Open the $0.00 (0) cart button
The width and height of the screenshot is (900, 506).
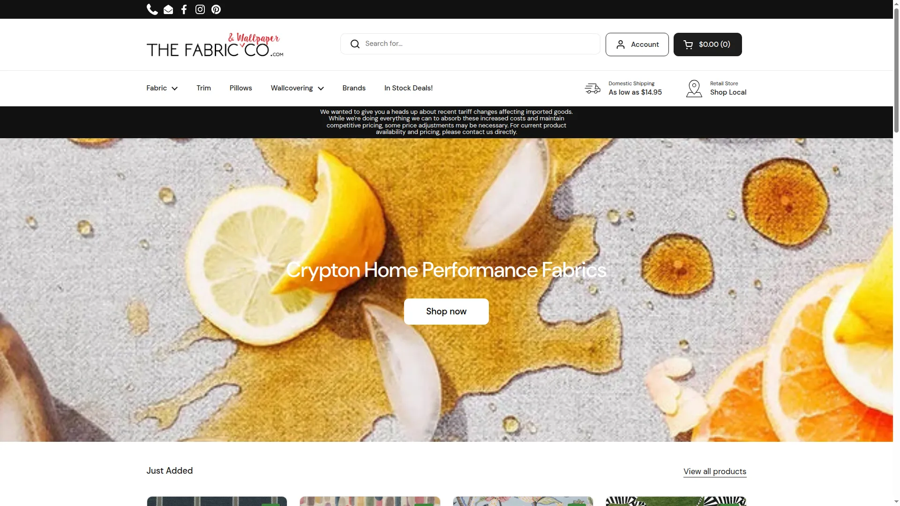coord(707,45)
